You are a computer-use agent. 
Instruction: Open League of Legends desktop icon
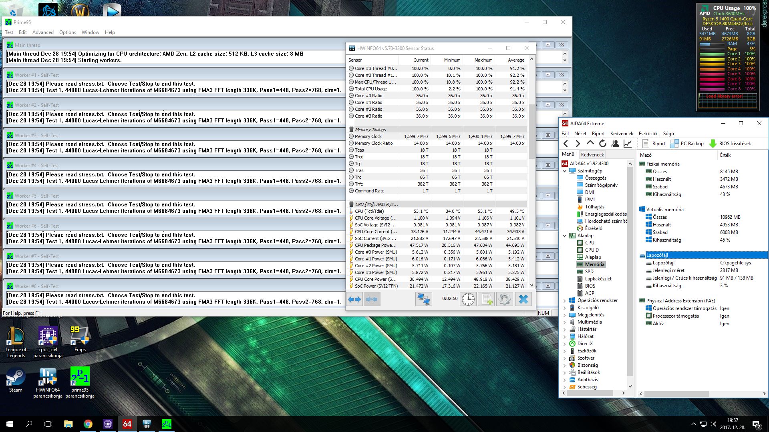[16, 342]
